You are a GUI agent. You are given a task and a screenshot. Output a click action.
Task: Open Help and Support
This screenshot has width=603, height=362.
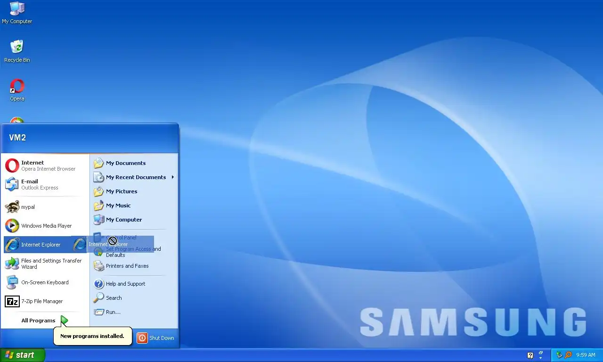tap(134, 284)
